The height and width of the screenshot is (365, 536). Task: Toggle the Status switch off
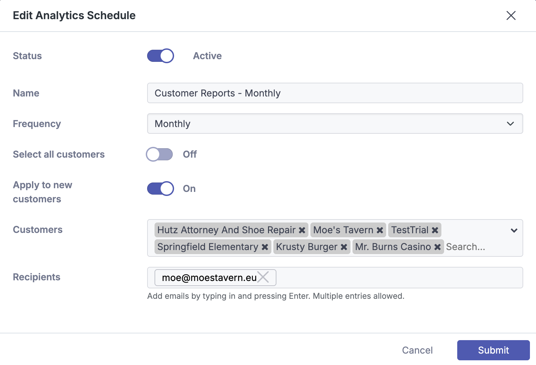161,56
